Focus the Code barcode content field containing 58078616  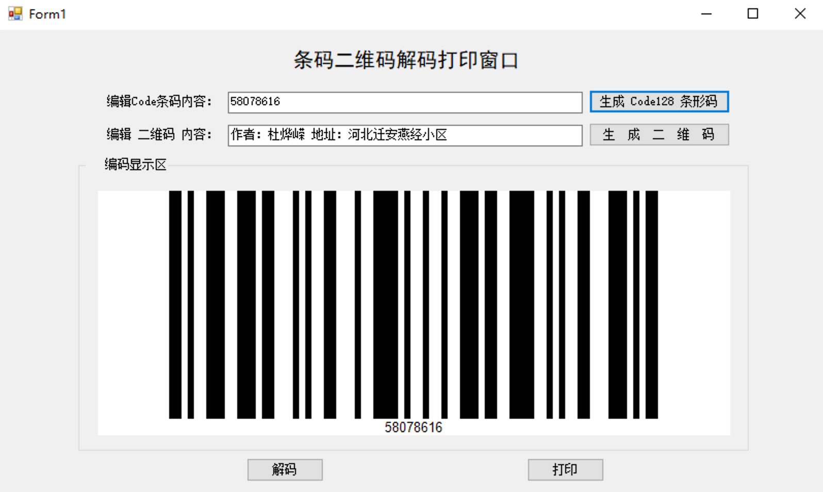pyautogui.click(x=405, y=102)
